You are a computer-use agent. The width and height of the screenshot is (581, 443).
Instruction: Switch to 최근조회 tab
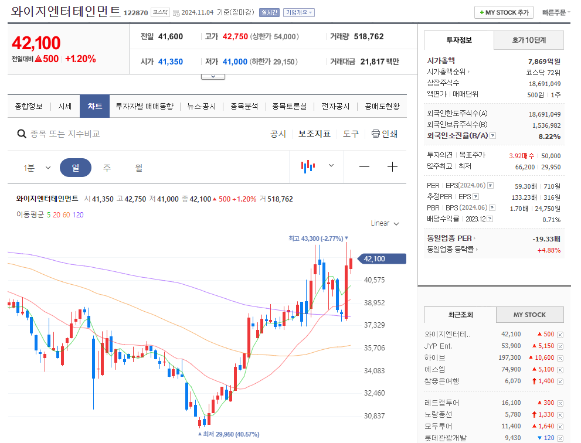click(460, 315)
